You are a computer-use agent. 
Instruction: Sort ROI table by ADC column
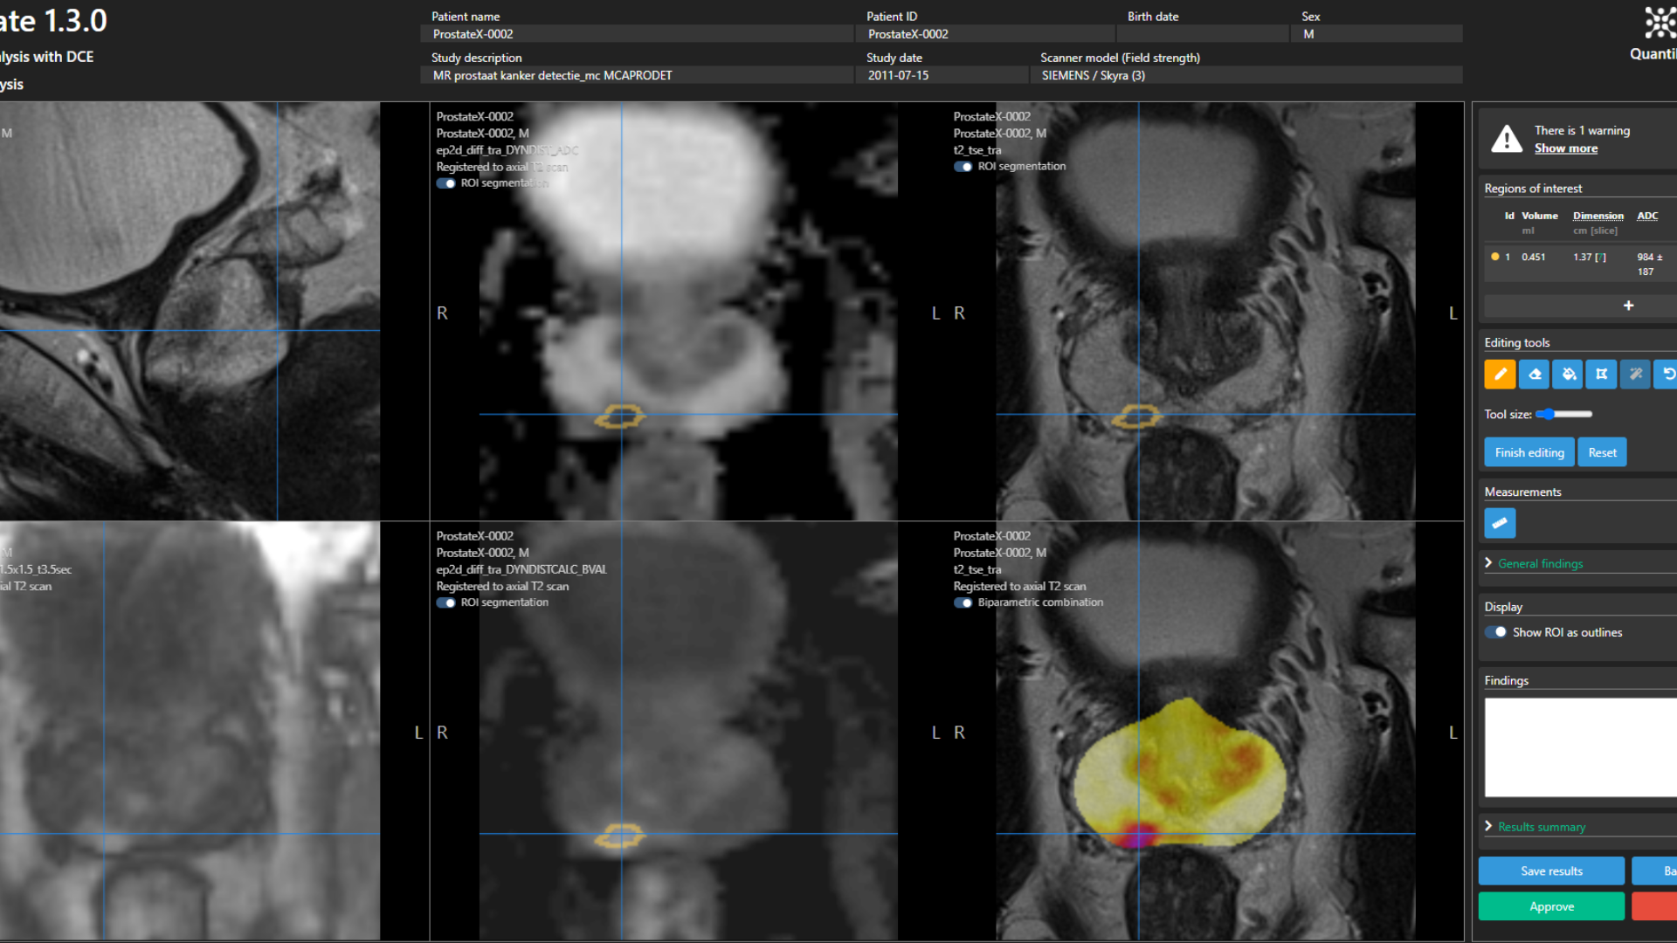1646,216
